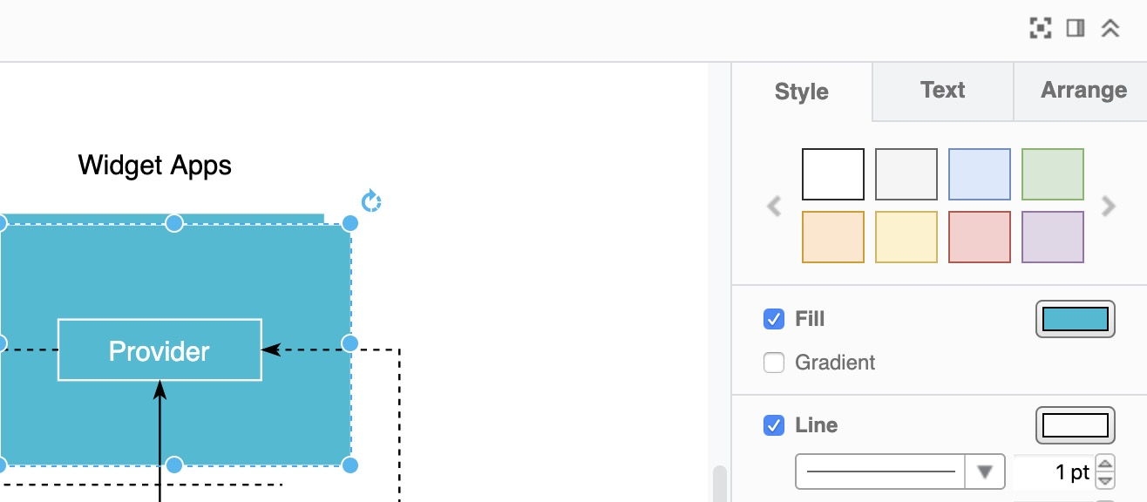
Task: Decrease line width with down stepper arrow
Action: tap(1104, 479)
